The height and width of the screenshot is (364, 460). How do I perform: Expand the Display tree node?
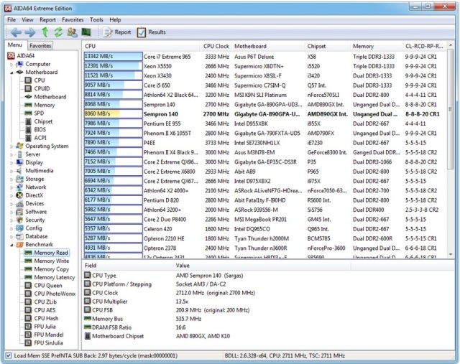[x=11, y=163]
